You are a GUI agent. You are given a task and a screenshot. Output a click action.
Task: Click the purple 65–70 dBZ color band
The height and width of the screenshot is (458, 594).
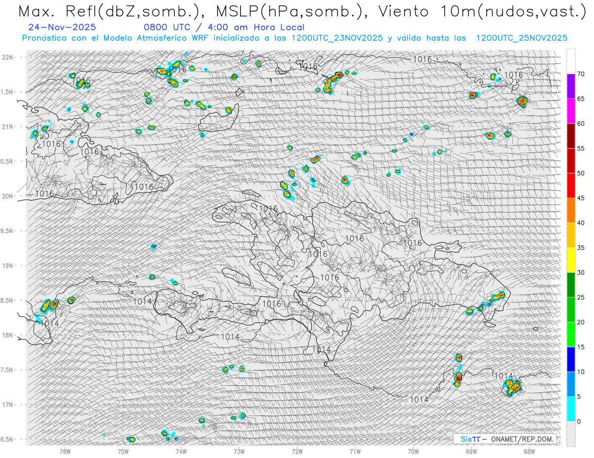click(x=571, y=86)
